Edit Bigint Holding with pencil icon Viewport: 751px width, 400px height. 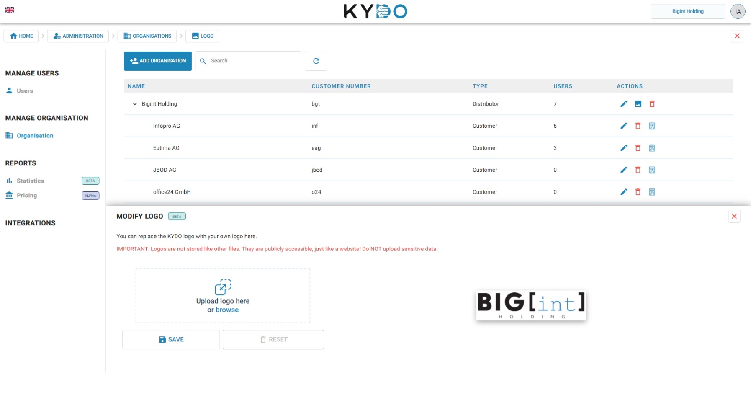click(624, 104)
